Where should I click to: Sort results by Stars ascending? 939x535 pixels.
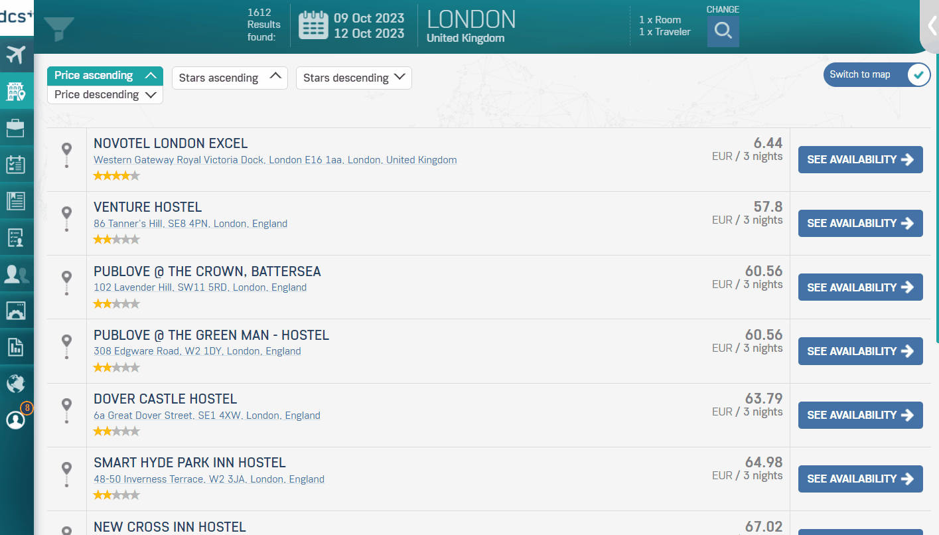(230, 78)
